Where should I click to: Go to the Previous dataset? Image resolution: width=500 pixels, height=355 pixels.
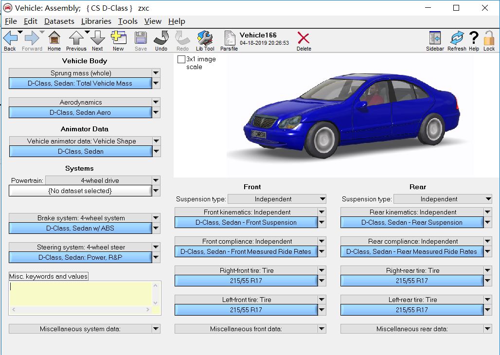click(x=76, y=40)
